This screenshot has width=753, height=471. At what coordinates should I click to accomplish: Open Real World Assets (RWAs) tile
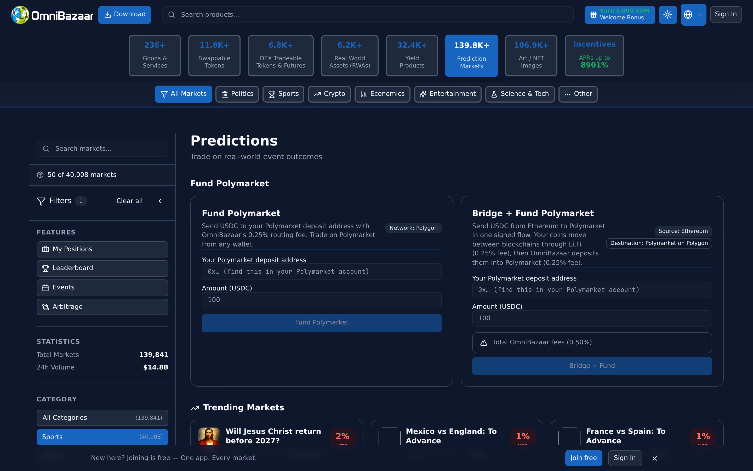pyautogui.click(x=349, y=55)
